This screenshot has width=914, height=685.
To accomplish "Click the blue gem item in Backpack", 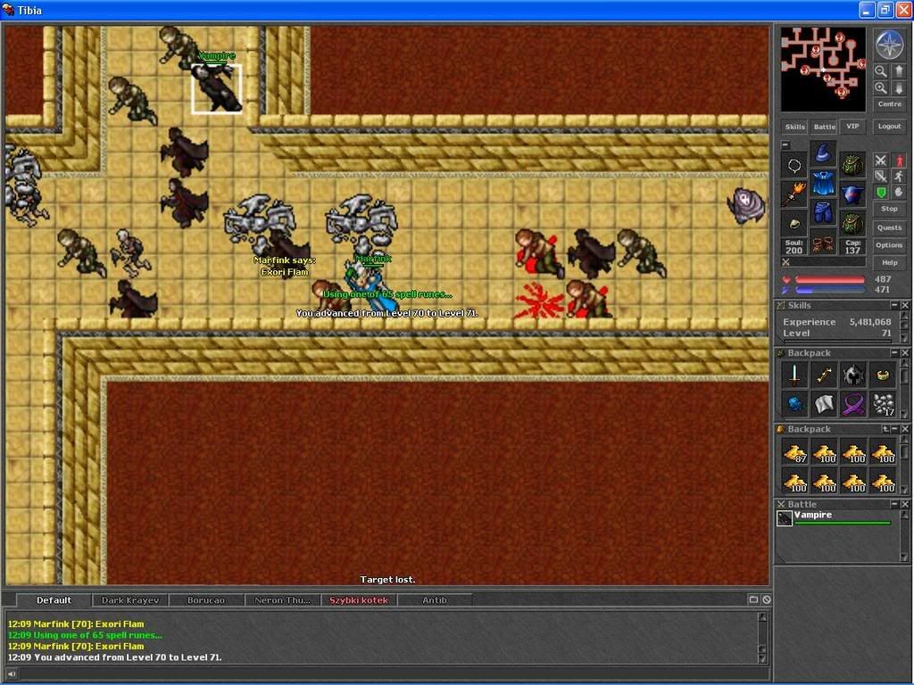I will 795,404.
